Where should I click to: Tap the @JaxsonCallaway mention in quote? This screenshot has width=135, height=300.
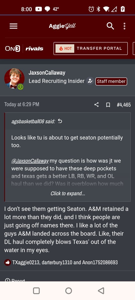point(30,161)
